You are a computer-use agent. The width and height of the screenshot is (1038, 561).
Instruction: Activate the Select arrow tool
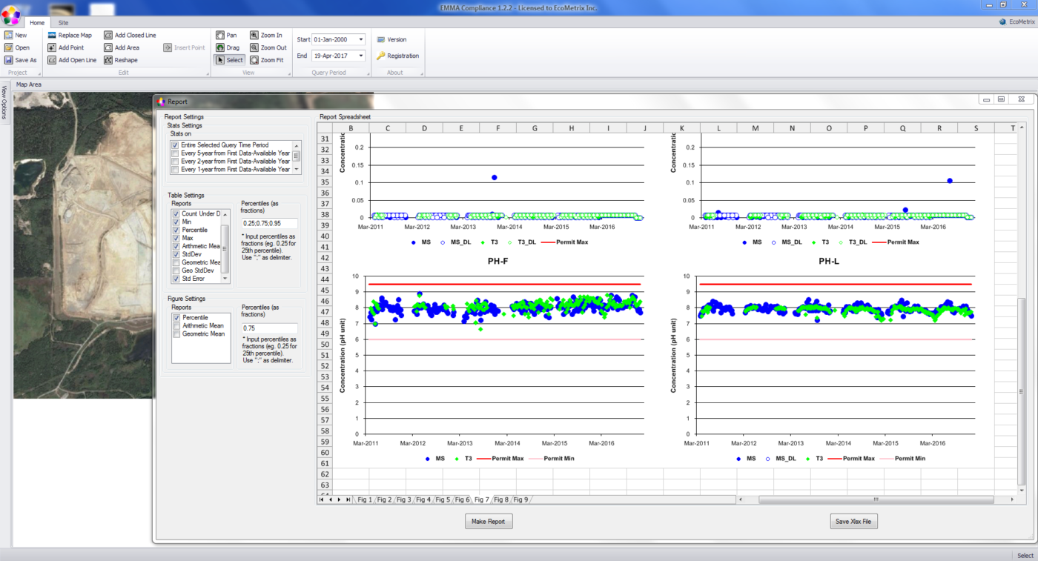230,60
